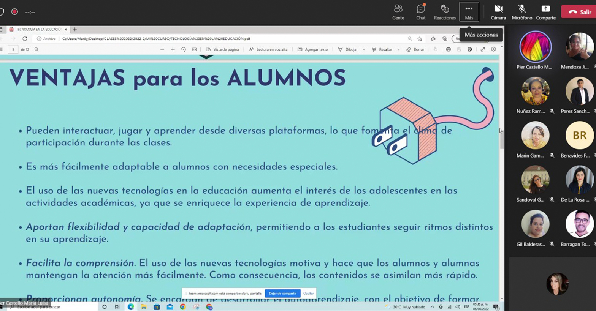The image size is (596, 311).
Task: Zoom in the PDF
Action: pyautogui.click(x=173, y=49)
